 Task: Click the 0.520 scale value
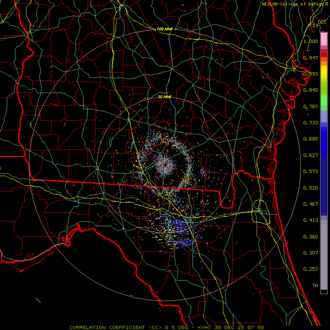coord(311,188)
